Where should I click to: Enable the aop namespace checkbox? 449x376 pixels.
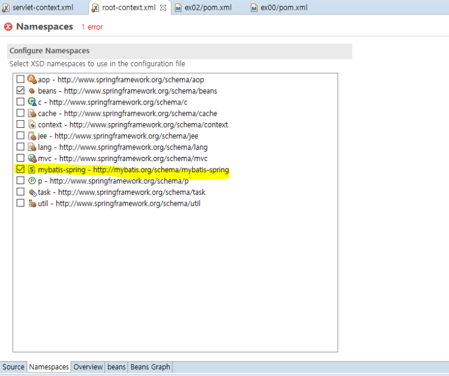(x=21, y=80)
